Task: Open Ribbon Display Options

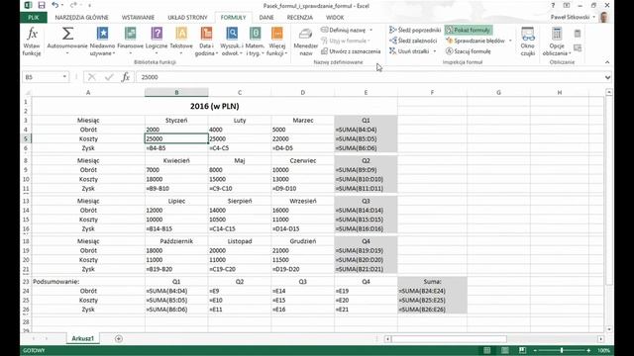Action: tap(567, 5)
